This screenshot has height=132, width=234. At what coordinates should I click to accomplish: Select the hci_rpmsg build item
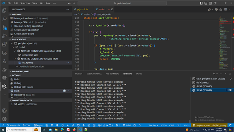(x=27, y=63)
